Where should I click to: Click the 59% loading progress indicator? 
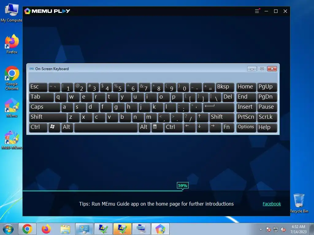182,186
